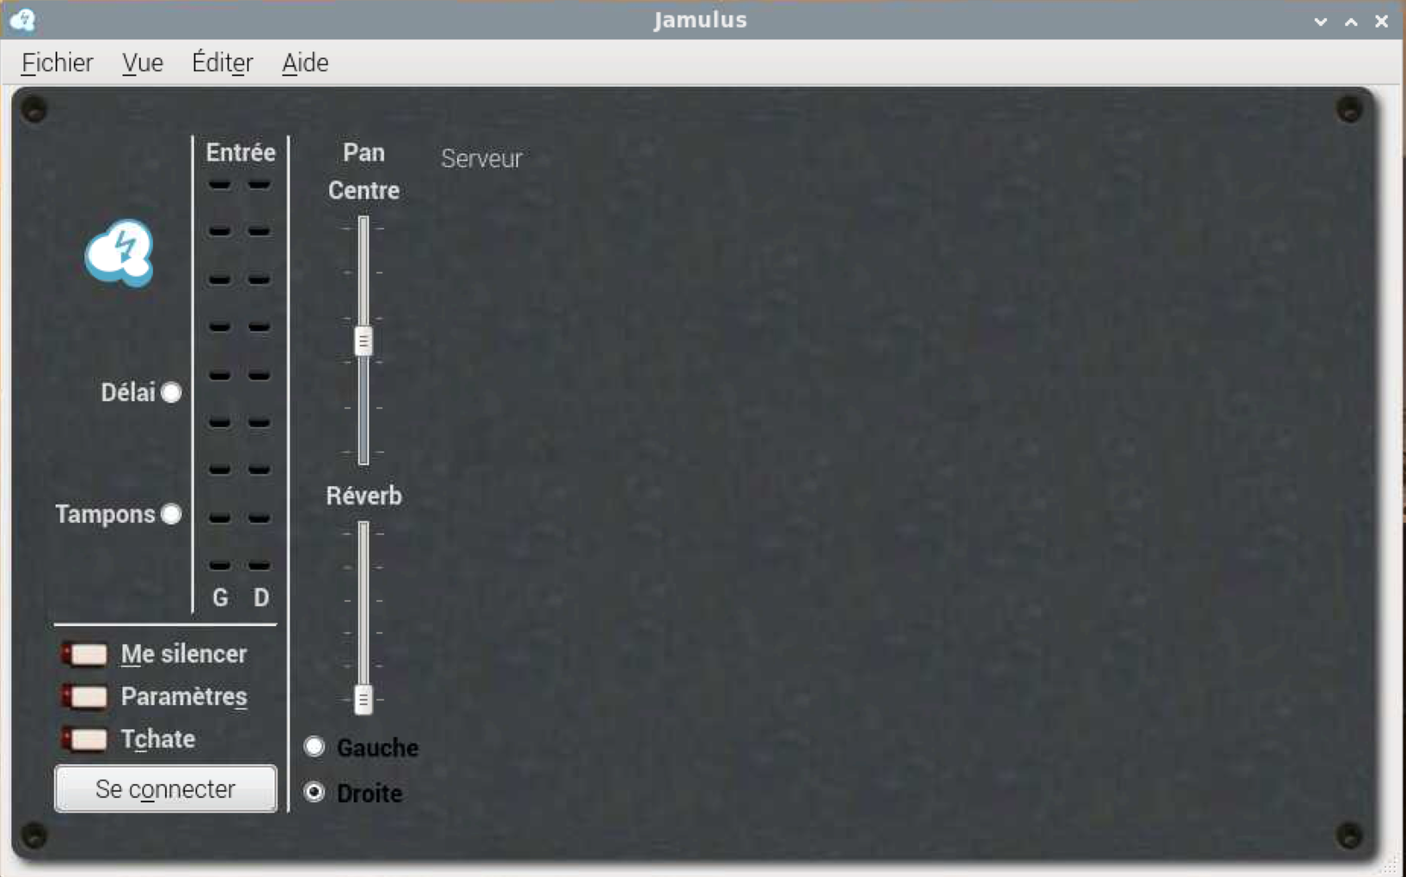This screenshot has width=1406, height=877.
Task: Open the Fichier menu
Action: 56,63
